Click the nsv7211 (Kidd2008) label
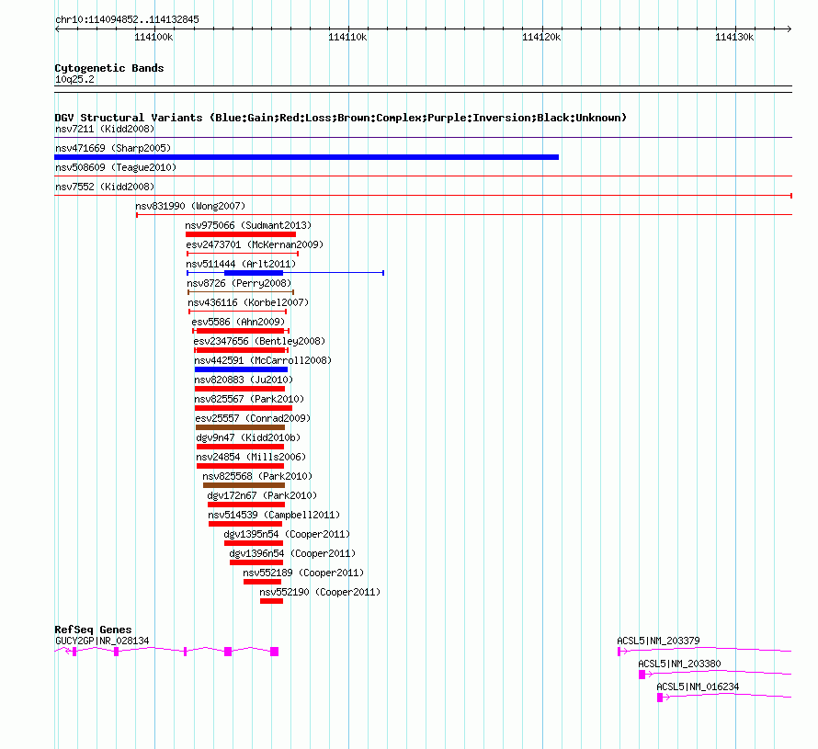Viewport: 818px width, 749px height. click(x=105, y=129)
